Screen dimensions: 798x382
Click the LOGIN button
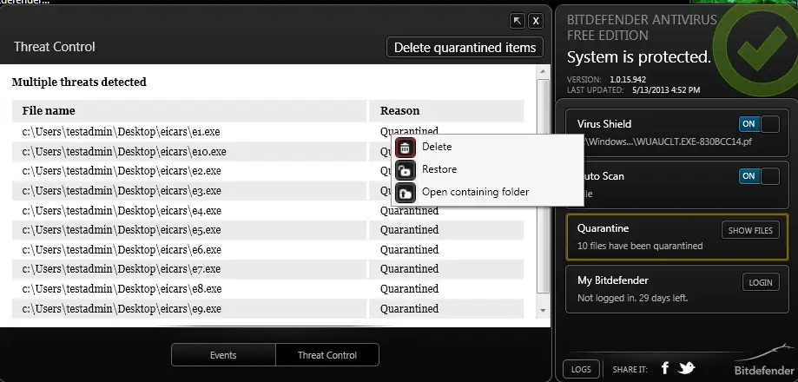761,282
